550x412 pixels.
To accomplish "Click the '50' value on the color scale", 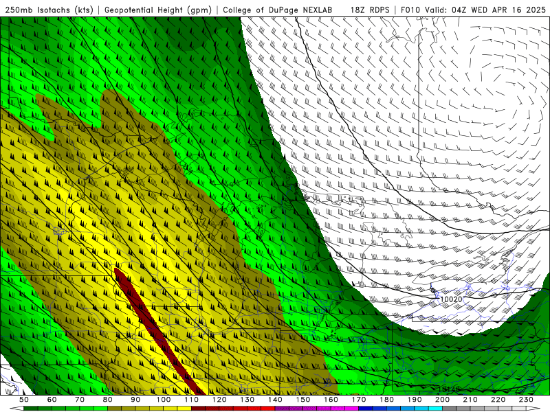I will click(x=24, y=400).
